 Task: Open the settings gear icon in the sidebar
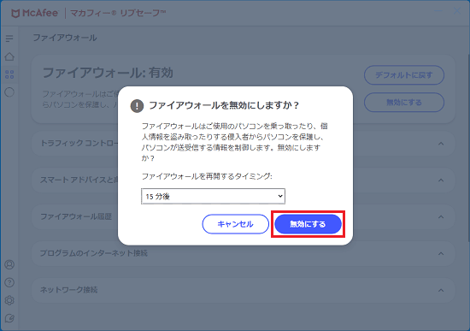point(9,300)
